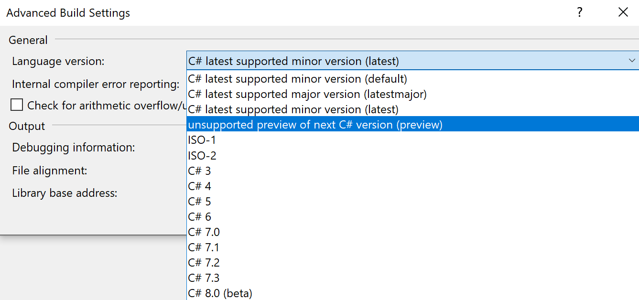Select C# 7.1 option

pyautogui.click(x=204, y=247)
